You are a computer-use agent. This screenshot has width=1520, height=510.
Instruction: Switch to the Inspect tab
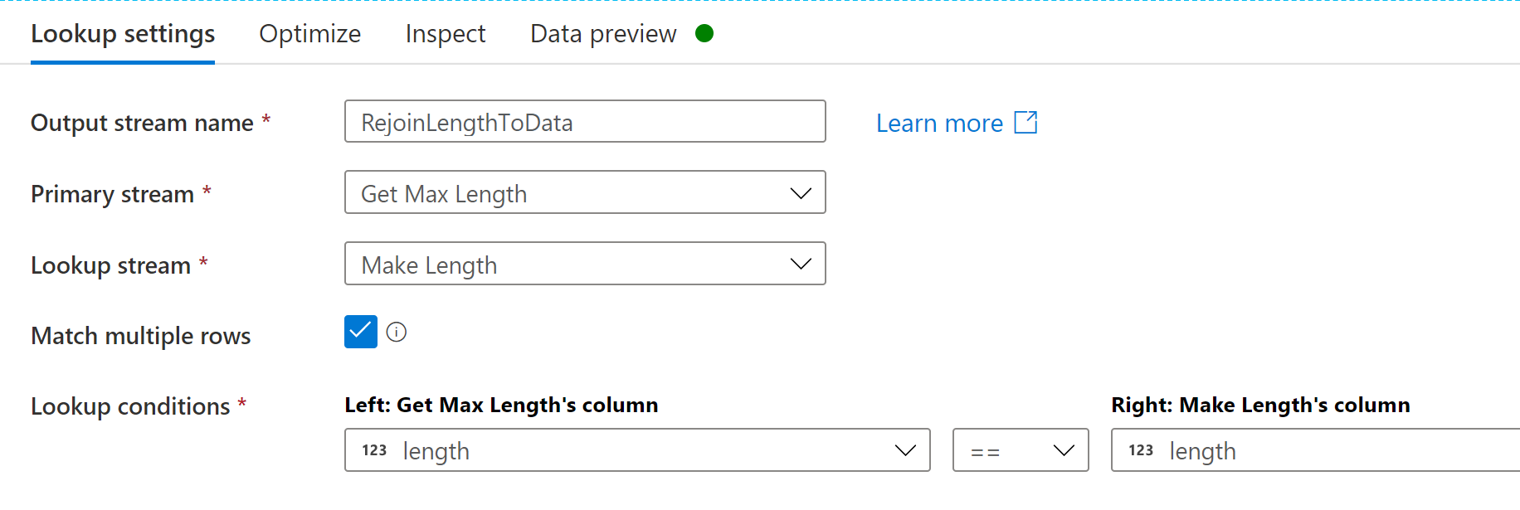click(x=446, y=34)
